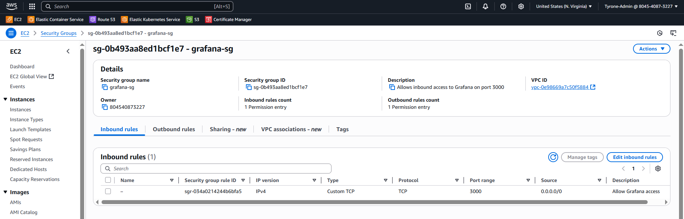Collapse the Images navigation section
Viewport: 684px width, 219px height.
tap(5, 192)
